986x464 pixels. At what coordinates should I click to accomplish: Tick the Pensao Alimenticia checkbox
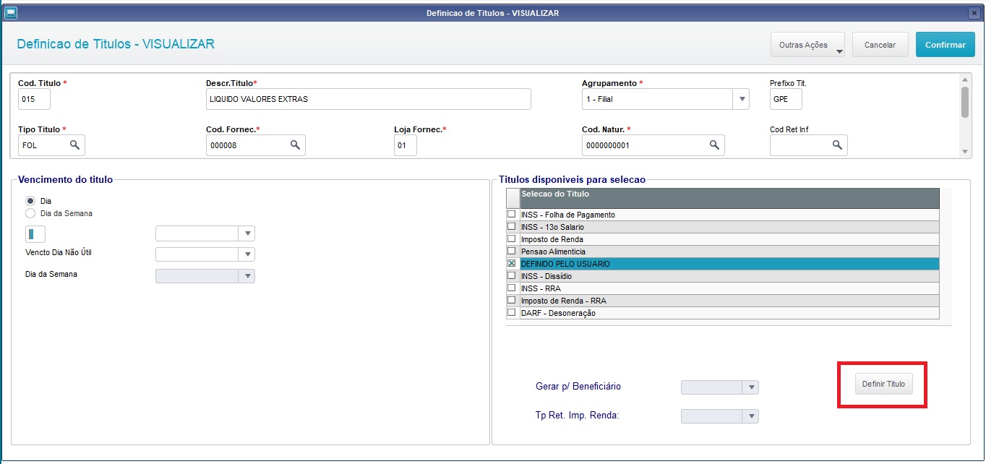512,252
